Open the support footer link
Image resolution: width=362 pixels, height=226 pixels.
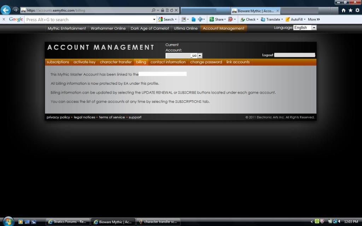point(135,117)
